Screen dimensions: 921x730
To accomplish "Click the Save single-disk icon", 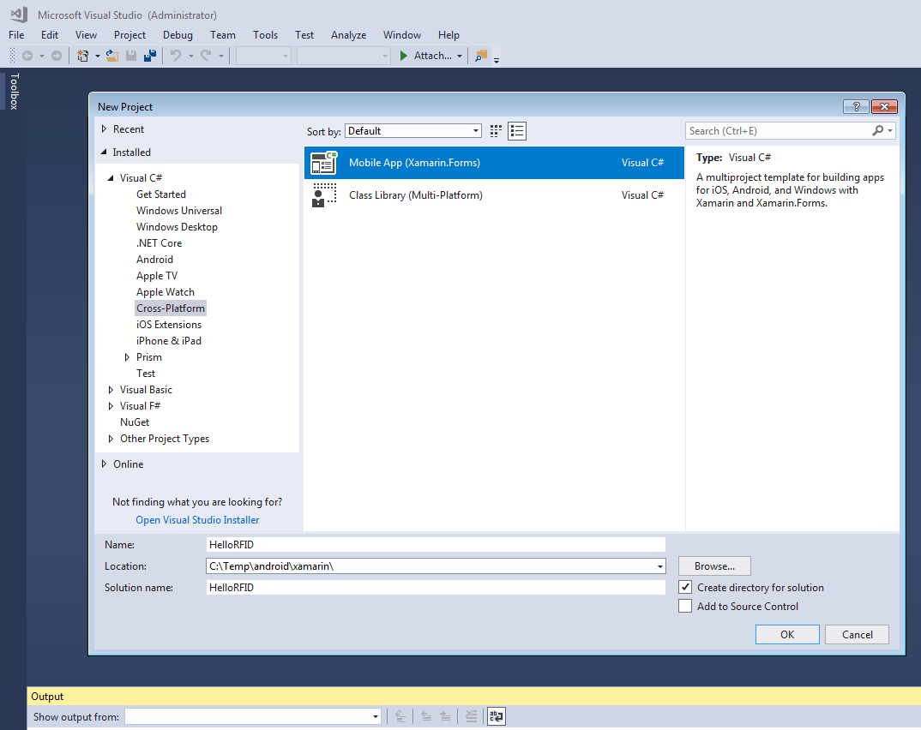I will pos(131,56).
